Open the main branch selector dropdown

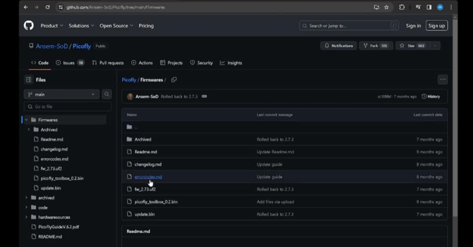(62, 94)
